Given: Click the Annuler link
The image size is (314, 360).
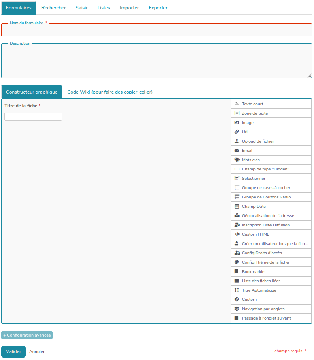Looking at the screenshot, I should 37,352.
